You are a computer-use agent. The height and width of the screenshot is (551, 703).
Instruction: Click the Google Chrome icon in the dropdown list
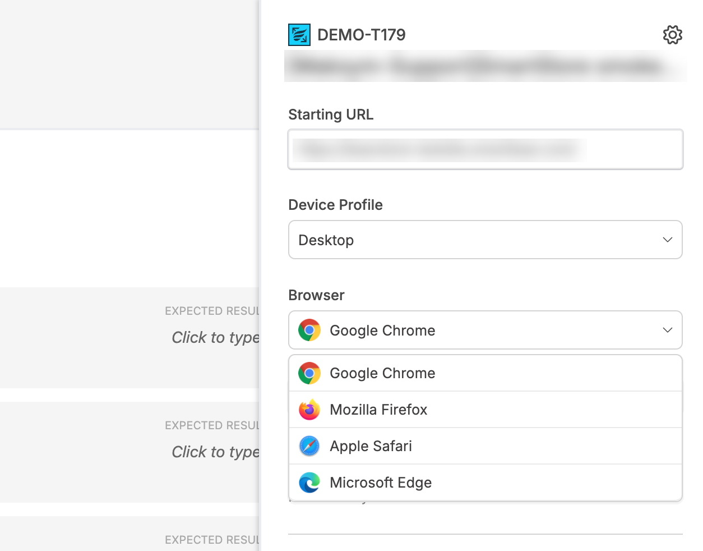(309, 373)
